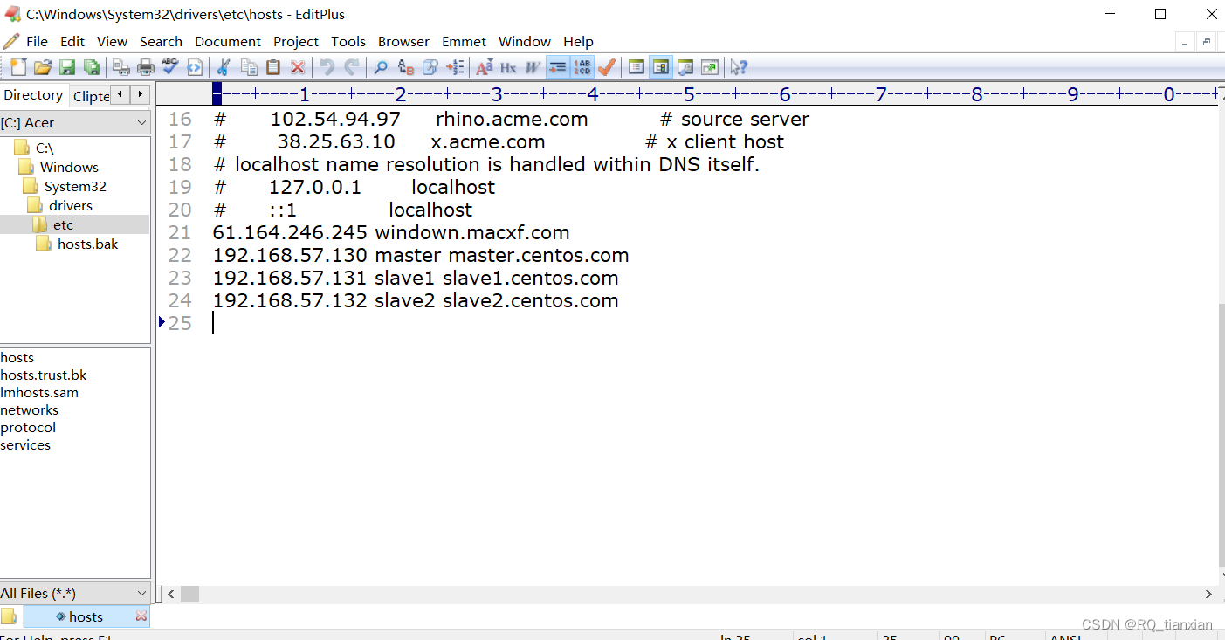1225x640 pixels.
Task: Click the orange check mark toolbar icon
Action: pos(607,67)
